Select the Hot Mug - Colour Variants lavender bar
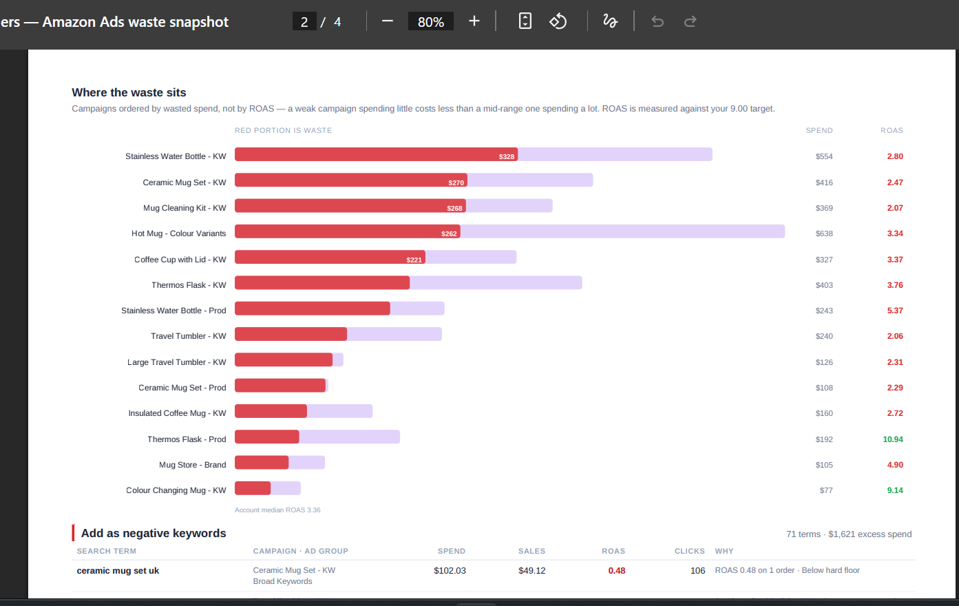 click(x=622, y=231)
